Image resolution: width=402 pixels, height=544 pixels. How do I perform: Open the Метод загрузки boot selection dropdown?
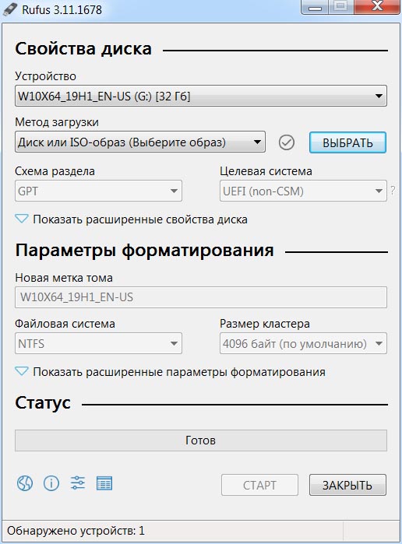coord(140,142)
